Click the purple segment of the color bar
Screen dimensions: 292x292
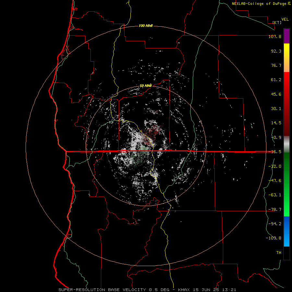click(286, 36)
